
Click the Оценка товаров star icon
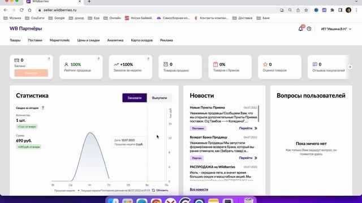coord(265,64)
